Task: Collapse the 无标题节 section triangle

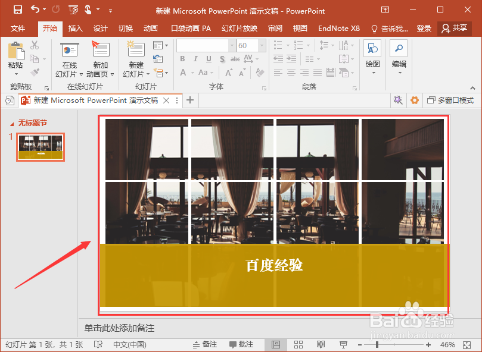Action: pos(12,124)
